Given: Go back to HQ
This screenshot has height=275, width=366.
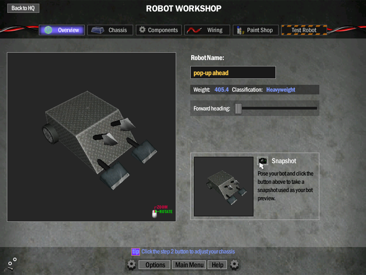Looking at the screenshot, I should click(23, 8).
